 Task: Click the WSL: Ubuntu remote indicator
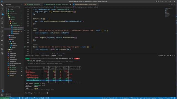click(5, 98)
